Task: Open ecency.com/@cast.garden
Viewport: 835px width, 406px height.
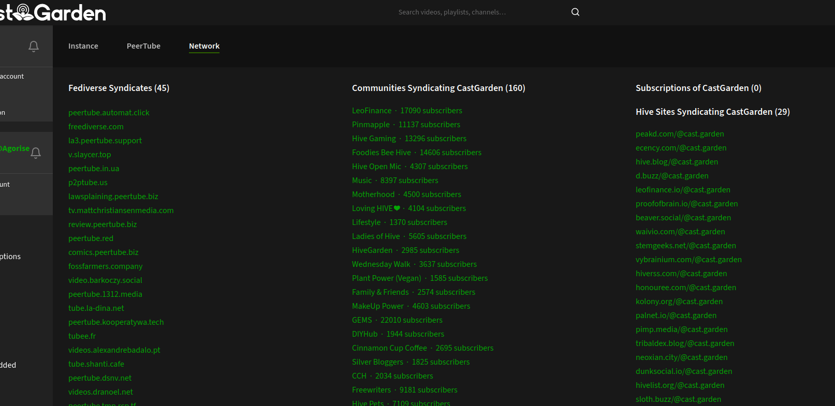Action: pyautogui.click(x=681, y=148)
